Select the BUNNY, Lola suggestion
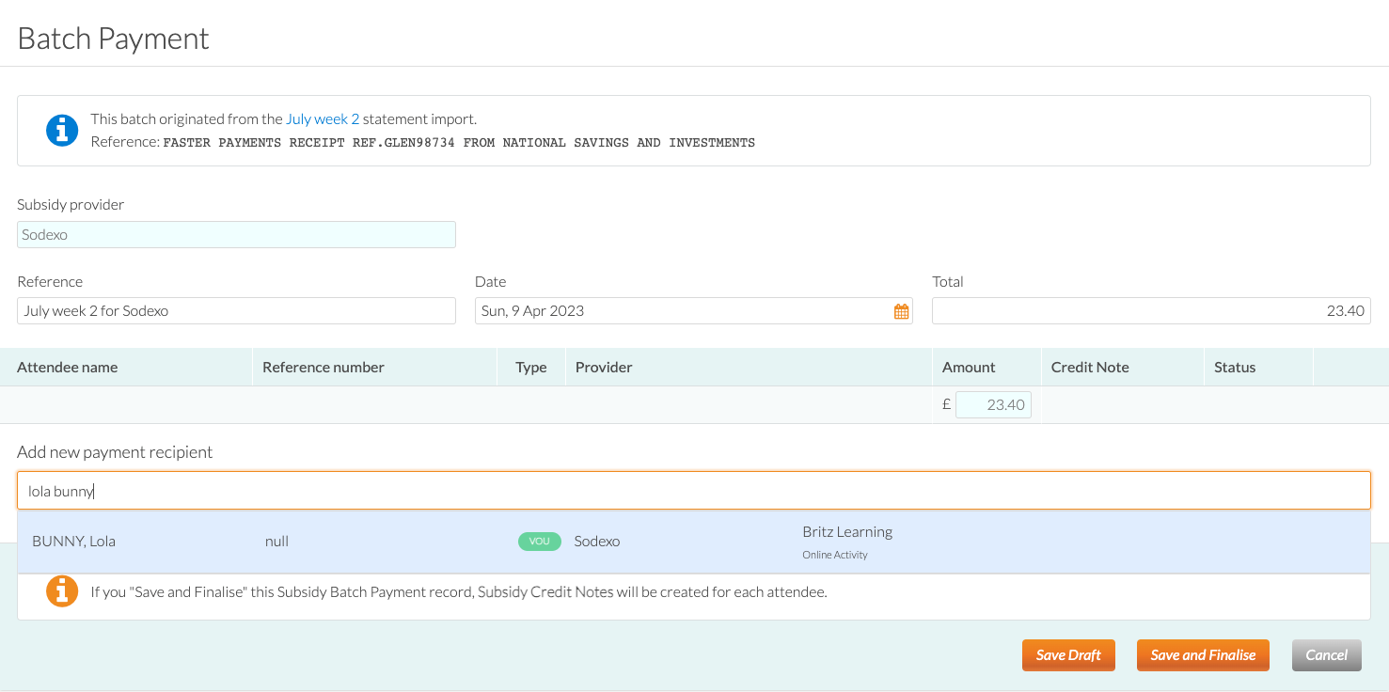The height and width of the screenshot is (692, 1389). click(694, 543)
